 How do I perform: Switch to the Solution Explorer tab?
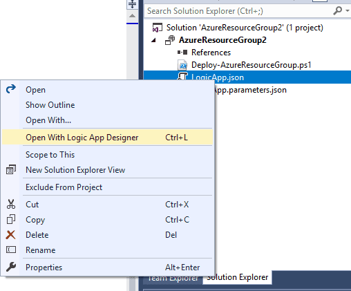[237, 278]
